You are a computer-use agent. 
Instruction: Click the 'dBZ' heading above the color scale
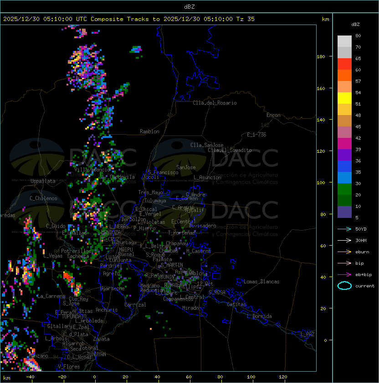355,25
